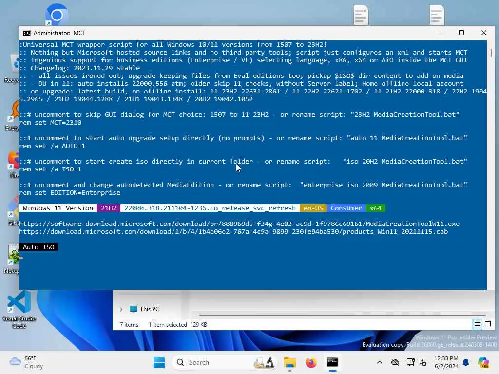Click the x64 architecture tag
Screen dimensions: 499x374
[376, 208]
